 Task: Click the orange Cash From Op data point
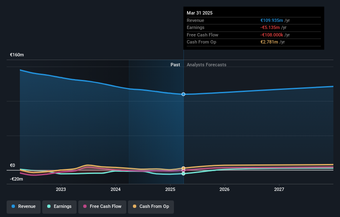click(x=183, y=168)
